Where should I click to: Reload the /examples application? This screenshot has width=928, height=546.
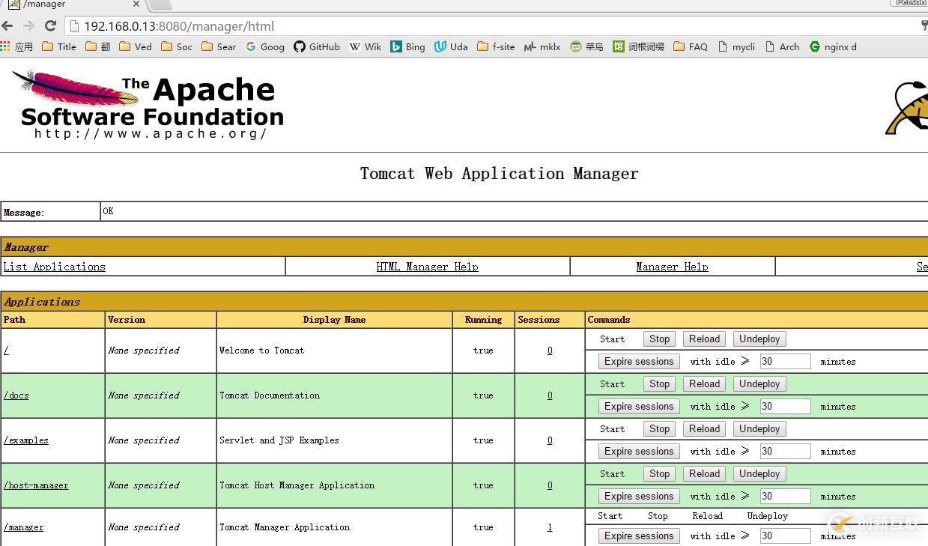tap(704, 429)
